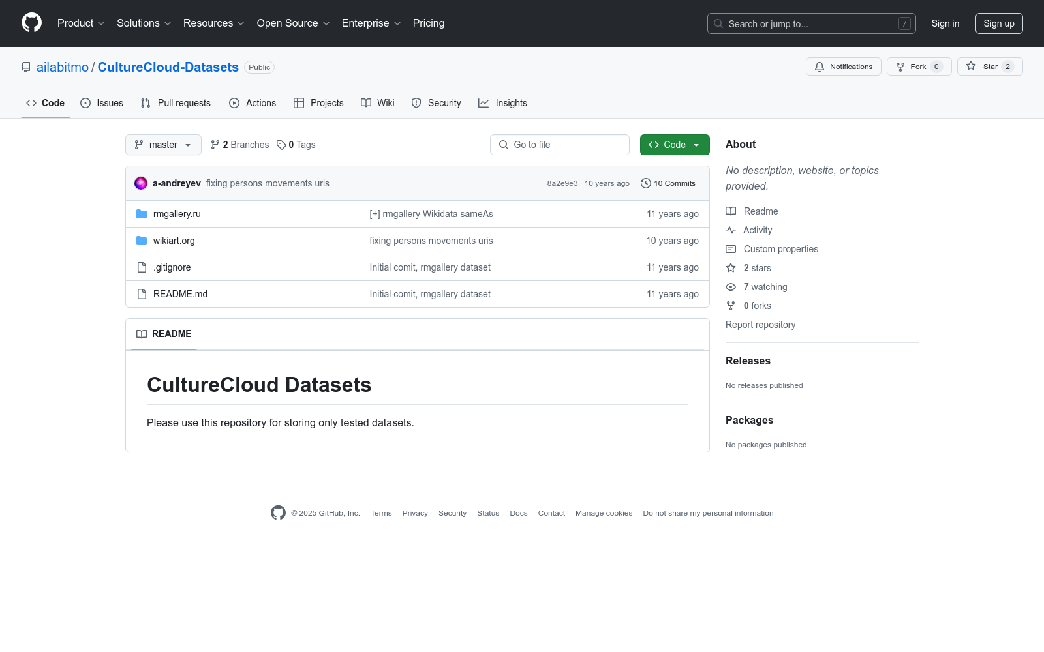Click the Search or jump to field
The image size is (1044, 652).
point(812,23)
